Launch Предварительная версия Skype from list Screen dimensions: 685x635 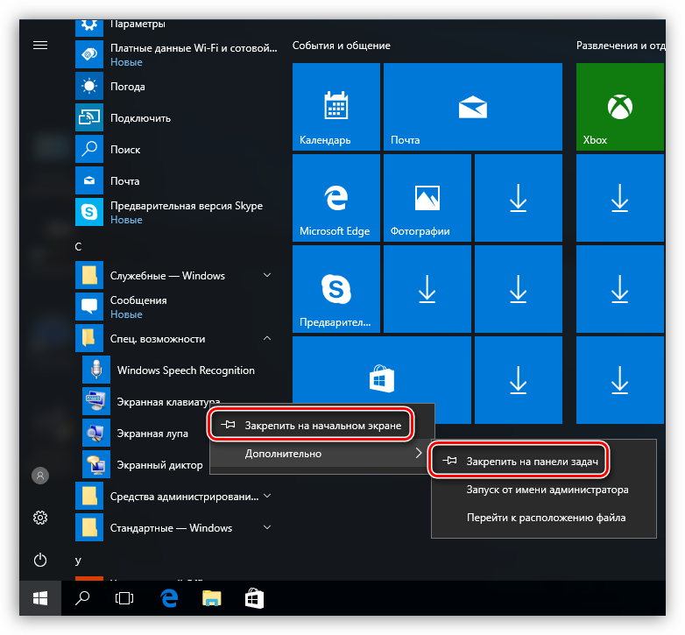[176, 212]
